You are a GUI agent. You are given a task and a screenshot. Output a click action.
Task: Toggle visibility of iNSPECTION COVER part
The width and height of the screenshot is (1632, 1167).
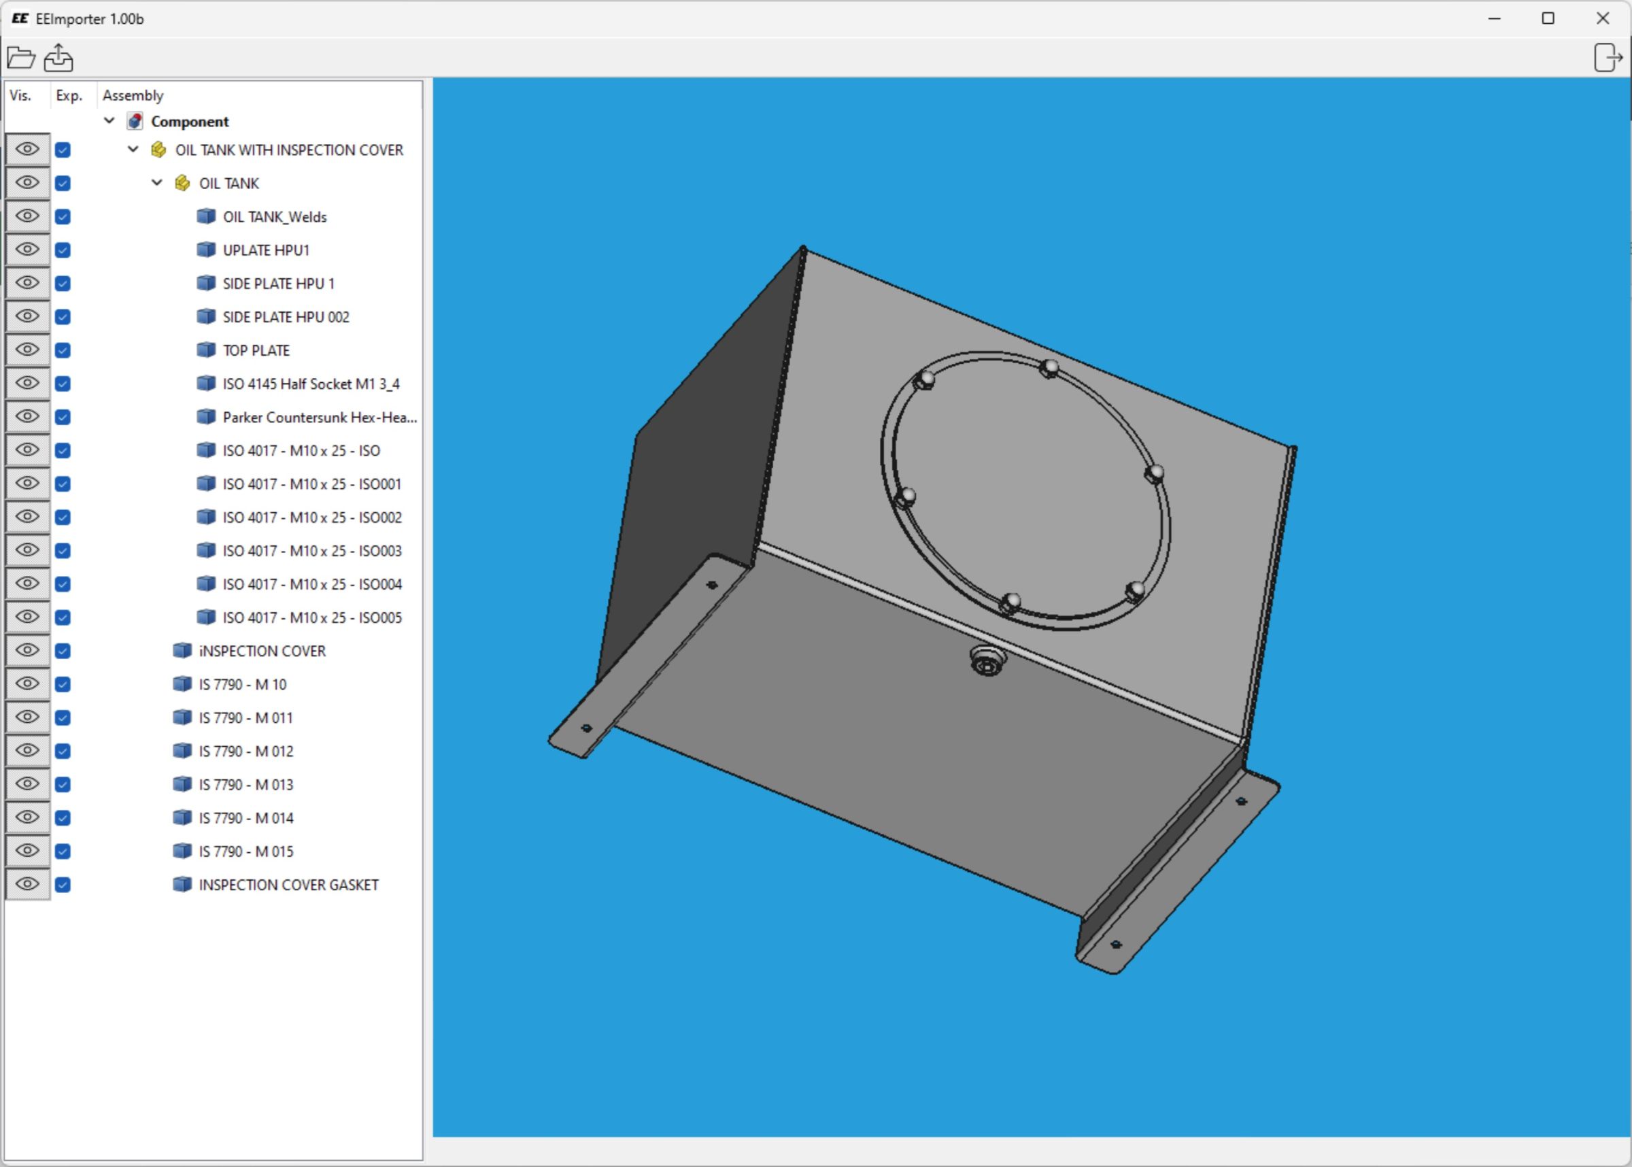27,650
